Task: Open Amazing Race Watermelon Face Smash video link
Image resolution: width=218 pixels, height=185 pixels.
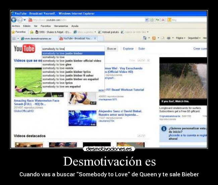Action: click(37, 102)
